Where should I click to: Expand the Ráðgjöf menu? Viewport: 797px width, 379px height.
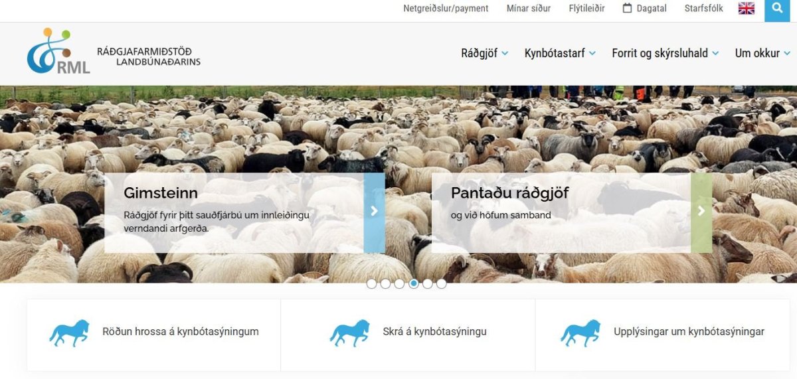click(x=485, y=53)
